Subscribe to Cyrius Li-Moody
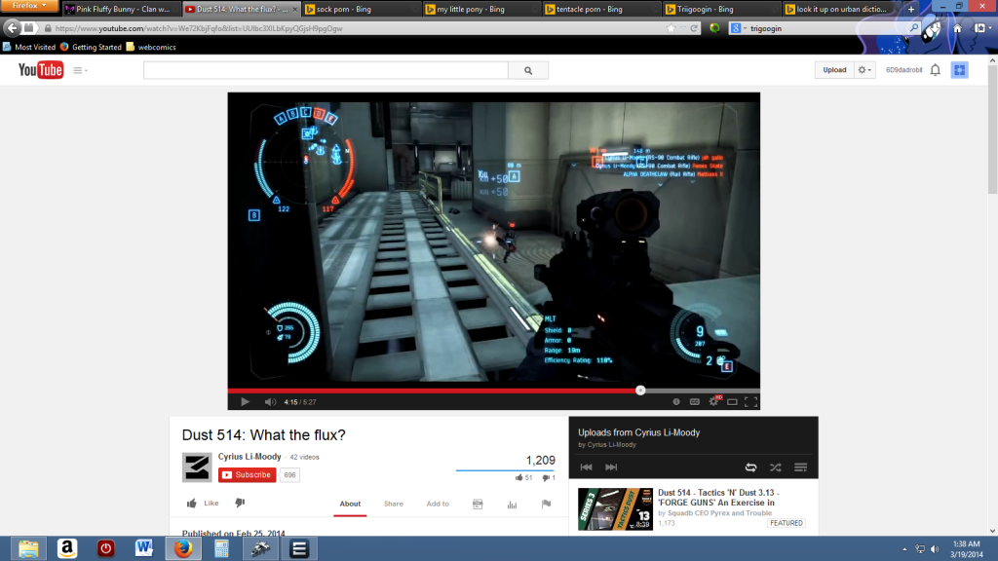998x561 pixels. click(247, 475)
